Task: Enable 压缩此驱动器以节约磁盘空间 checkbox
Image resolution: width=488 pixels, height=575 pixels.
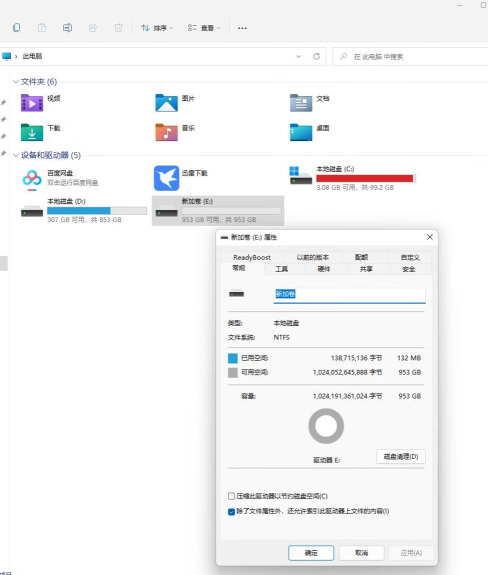Action: [x=231, y=496]
